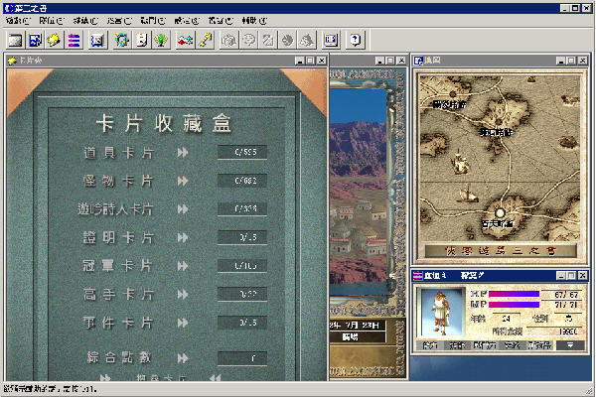Viewport: 596px width, 397px height.
Task: Click the white document page toolbar icon
Action: 142,40
